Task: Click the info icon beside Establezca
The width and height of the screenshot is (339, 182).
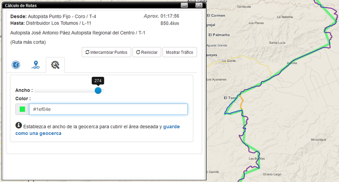Action: [x=19, y=125]
